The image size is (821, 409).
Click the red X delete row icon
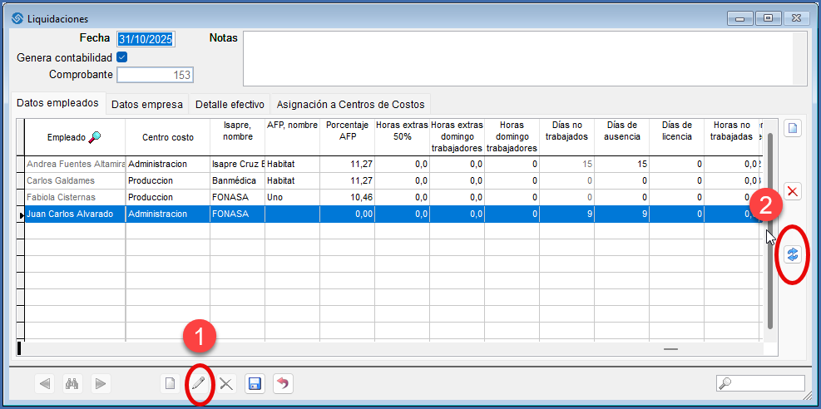pyautogui.click(x=793, y=191)
